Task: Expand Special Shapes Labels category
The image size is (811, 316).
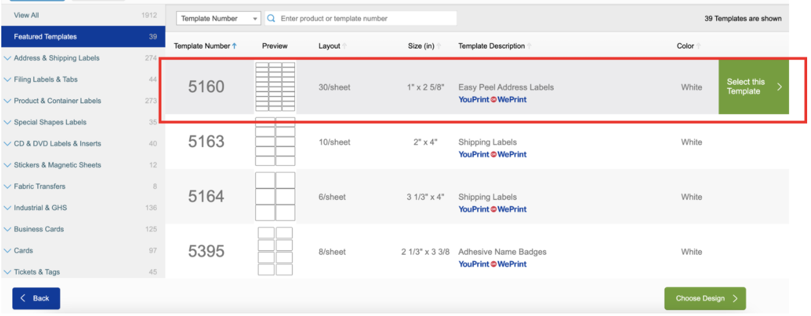Action: (x=8, y=122)
